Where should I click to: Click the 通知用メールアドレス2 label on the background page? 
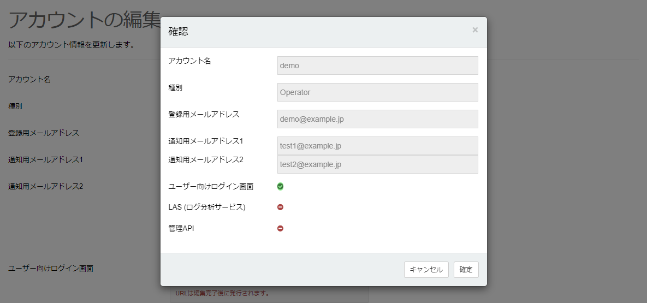tap(45, 187)
